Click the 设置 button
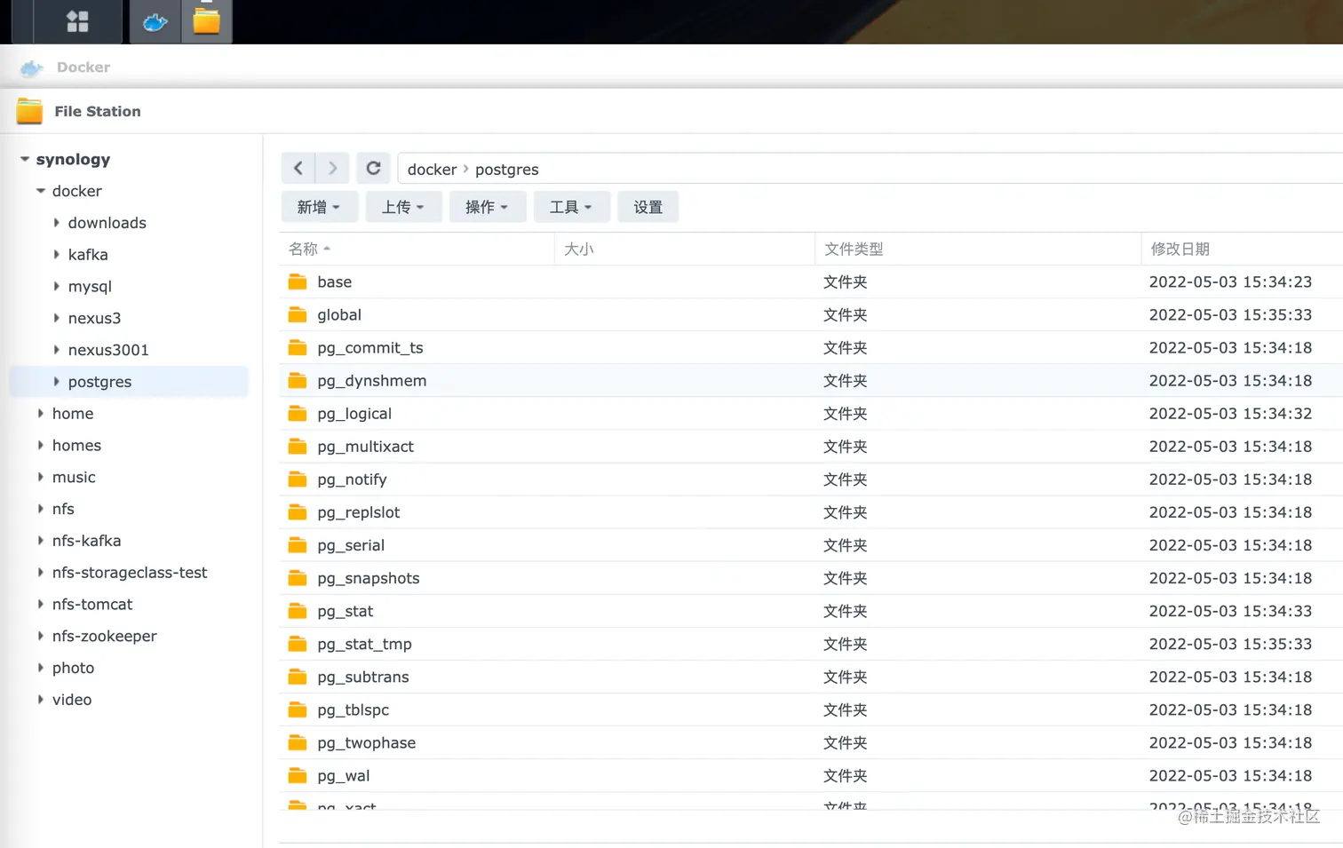1343x848 pixels. (648, 207)
